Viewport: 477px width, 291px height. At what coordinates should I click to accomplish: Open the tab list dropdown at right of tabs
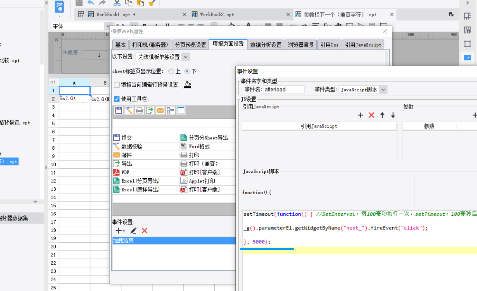click(x=451, y=15)
